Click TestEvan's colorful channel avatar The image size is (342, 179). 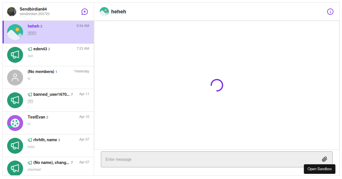[x=15, y=123]
